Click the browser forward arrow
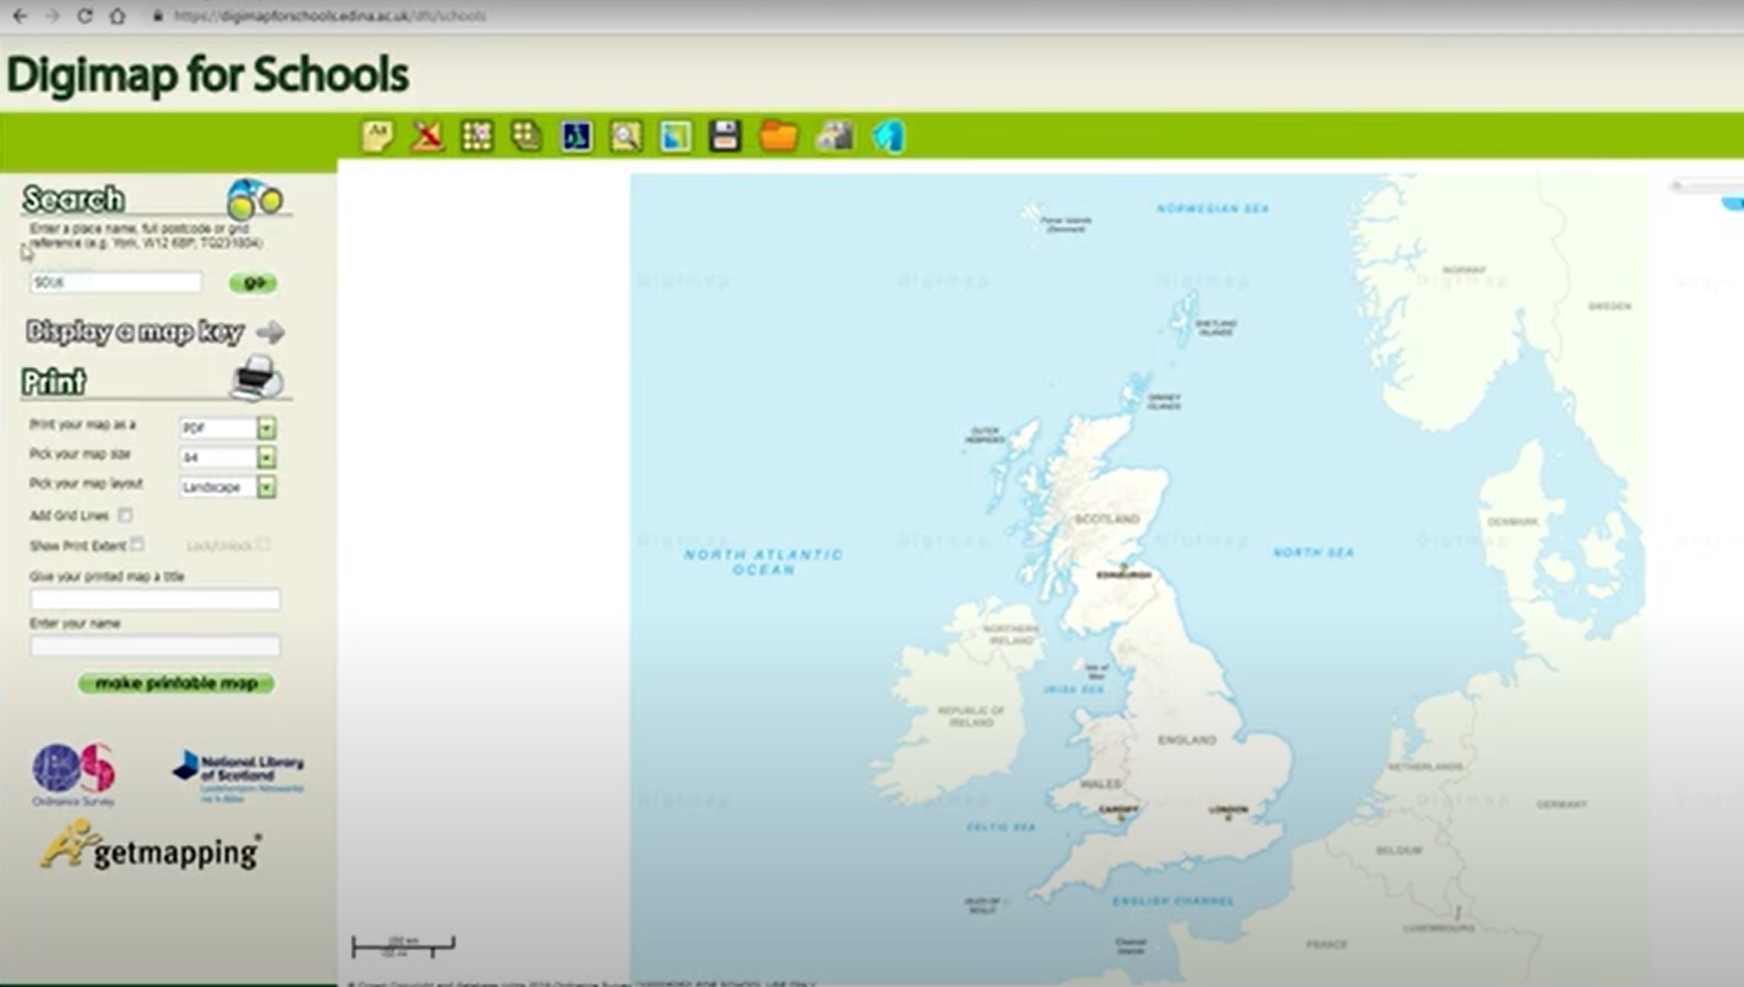Image resolution: width=1744 pixels, height=987 pixels. (53, 15)
